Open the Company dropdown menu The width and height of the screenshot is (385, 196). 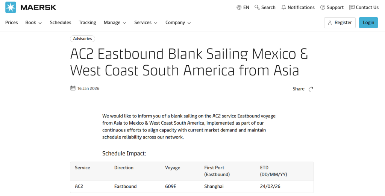point(178,23)
